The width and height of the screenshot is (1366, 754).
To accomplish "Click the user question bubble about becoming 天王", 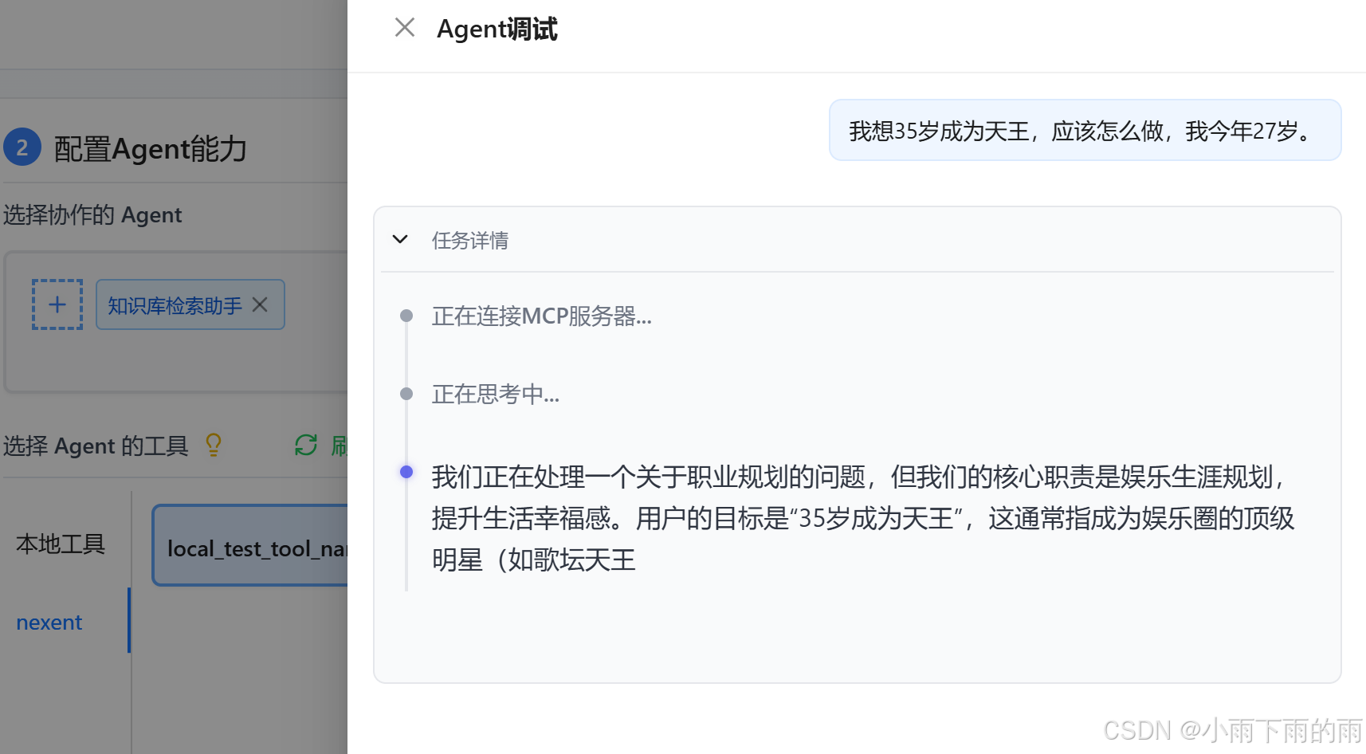I will [x=1084, y=130].
